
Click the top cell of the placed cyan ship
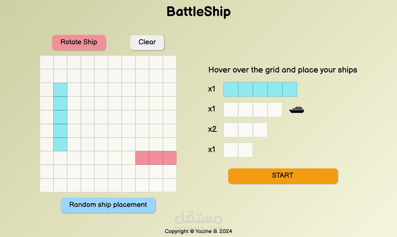(x=60, y=90)
